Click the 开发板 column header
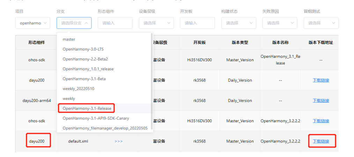The width and height of the screenshot is (354, 157). click(x=200, y=42)
